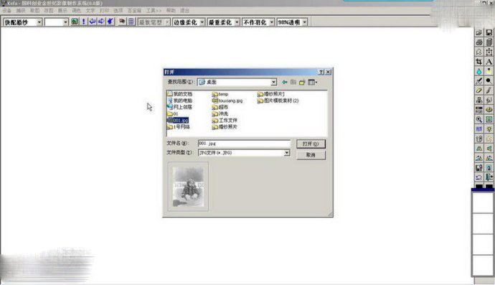Select the text 'A' tool in right toolbar

[489, 62]
